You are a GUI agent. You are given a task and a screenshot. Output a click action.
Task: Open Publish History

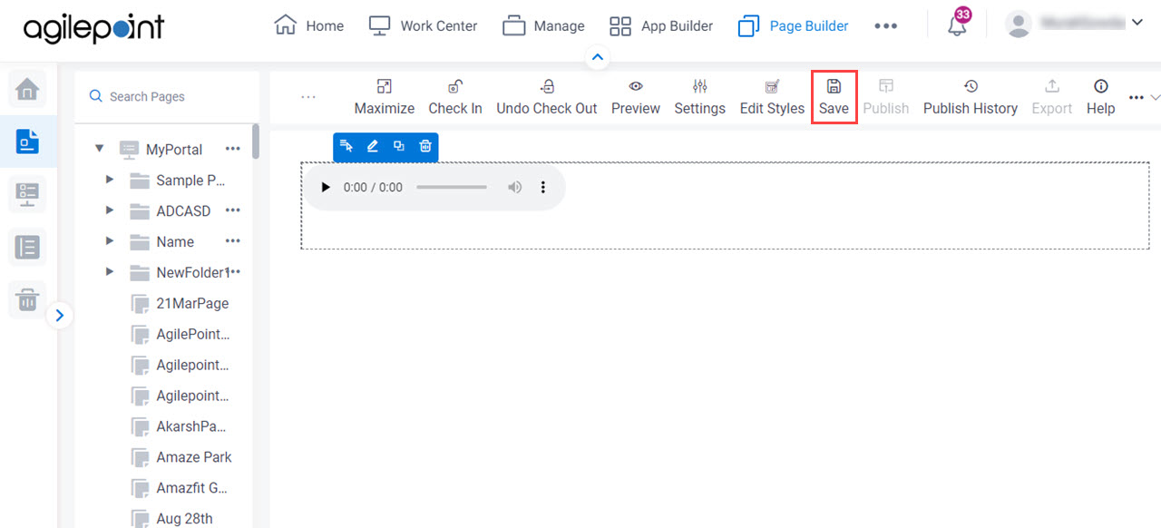click(971, 96)
